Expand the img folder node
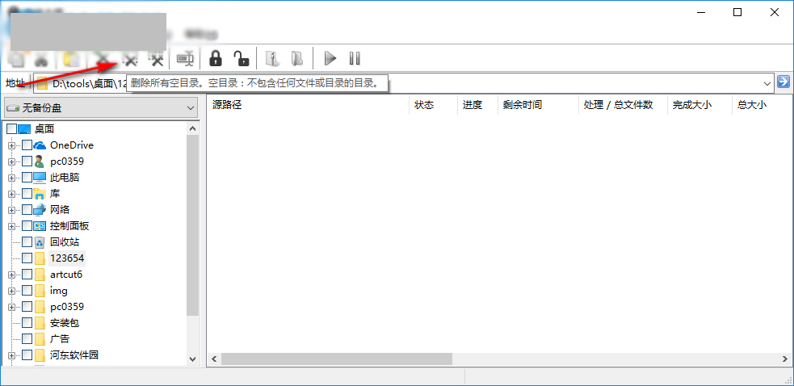 coord(11,292)
